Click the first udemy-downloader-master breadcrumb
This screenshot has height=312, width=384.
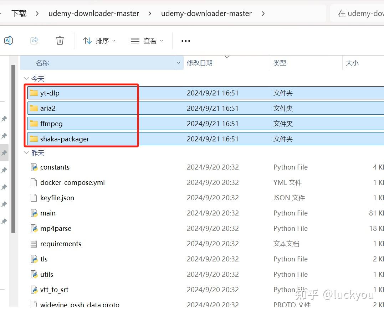[x=93, y=13]
